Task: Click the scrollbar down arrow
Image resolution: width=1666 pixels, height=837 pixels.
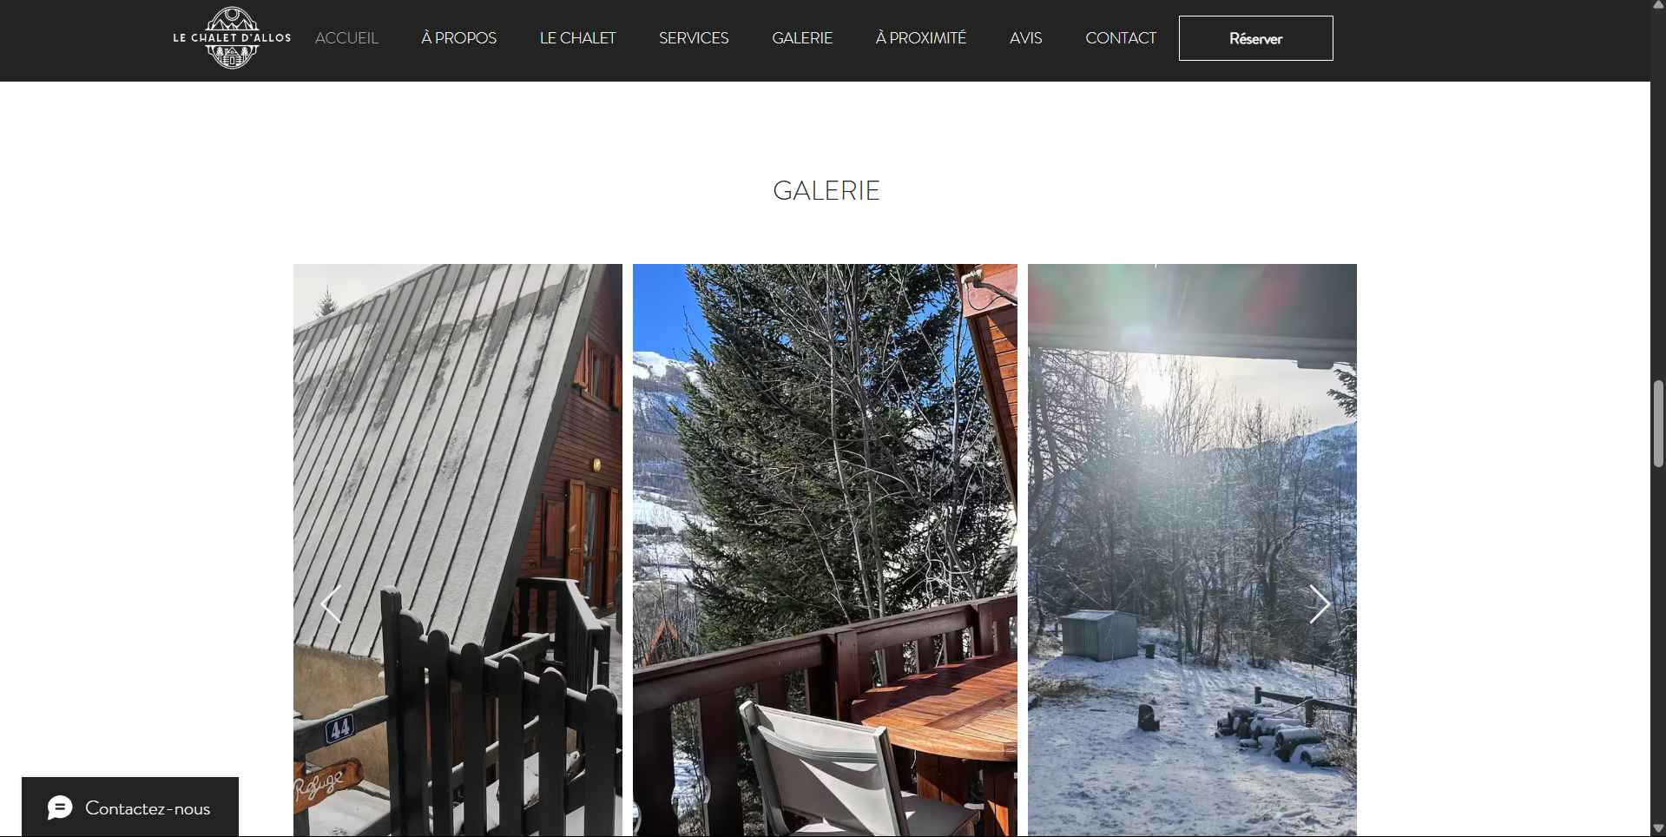Action: click(1658, 829)
